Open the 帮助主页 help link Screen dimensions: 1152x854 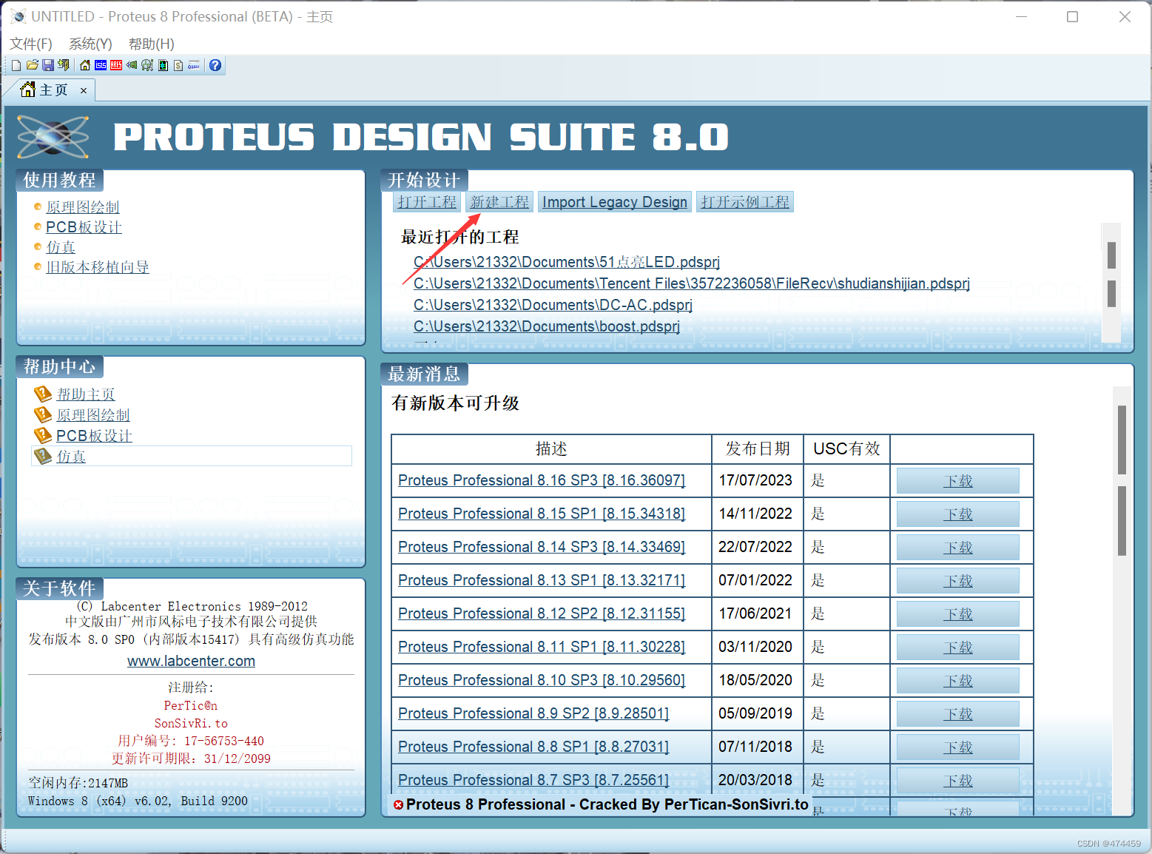[x=86, y=394]
